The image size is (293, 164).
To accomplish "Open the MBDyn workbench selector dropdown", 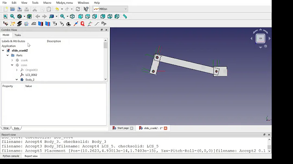I will click(x=110, y=9).
